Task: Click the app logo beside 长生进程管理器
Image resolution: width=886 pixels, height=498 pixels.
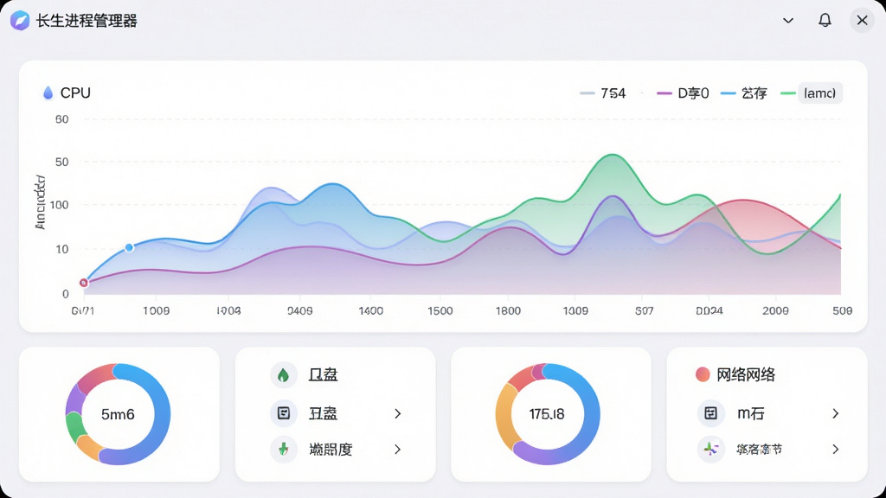Action: (x=20, y=21)
